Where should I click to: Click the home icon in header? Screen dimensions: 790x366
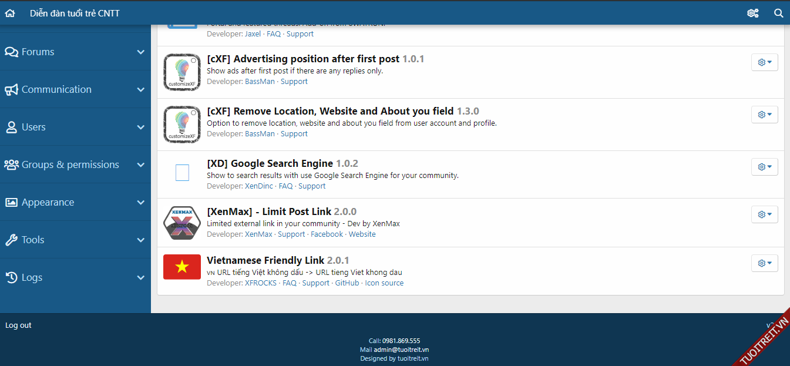[x=10, y=13]
